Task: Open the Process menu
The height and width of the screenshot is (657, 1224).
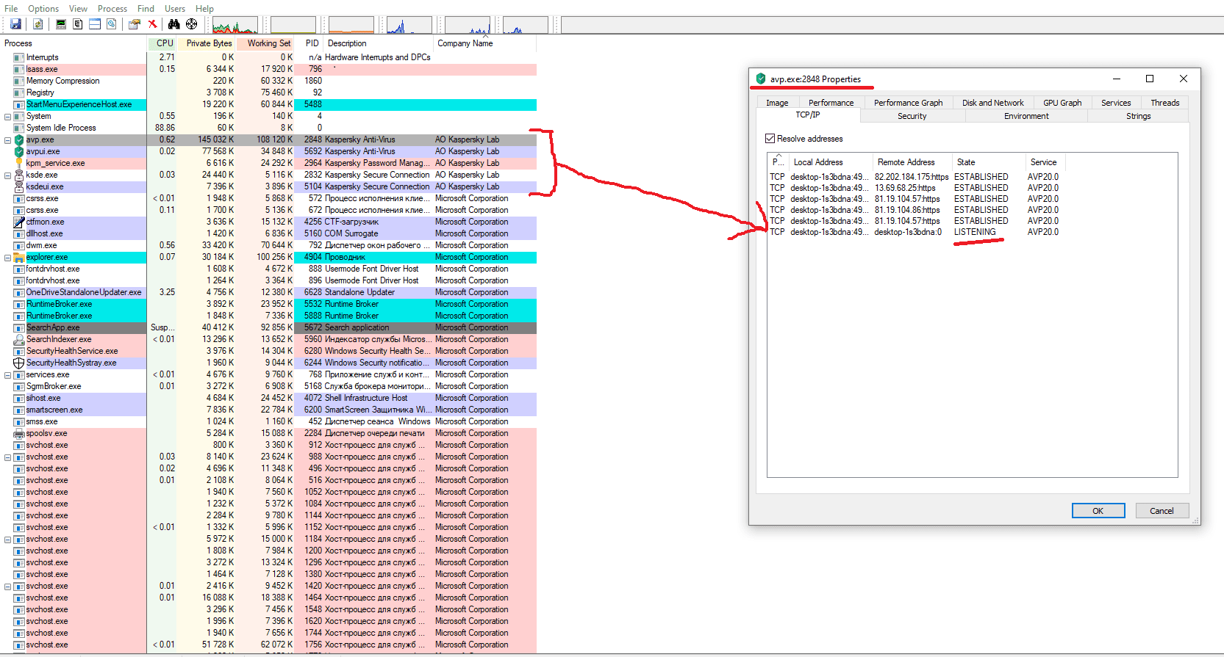Action: coord(112,9)
